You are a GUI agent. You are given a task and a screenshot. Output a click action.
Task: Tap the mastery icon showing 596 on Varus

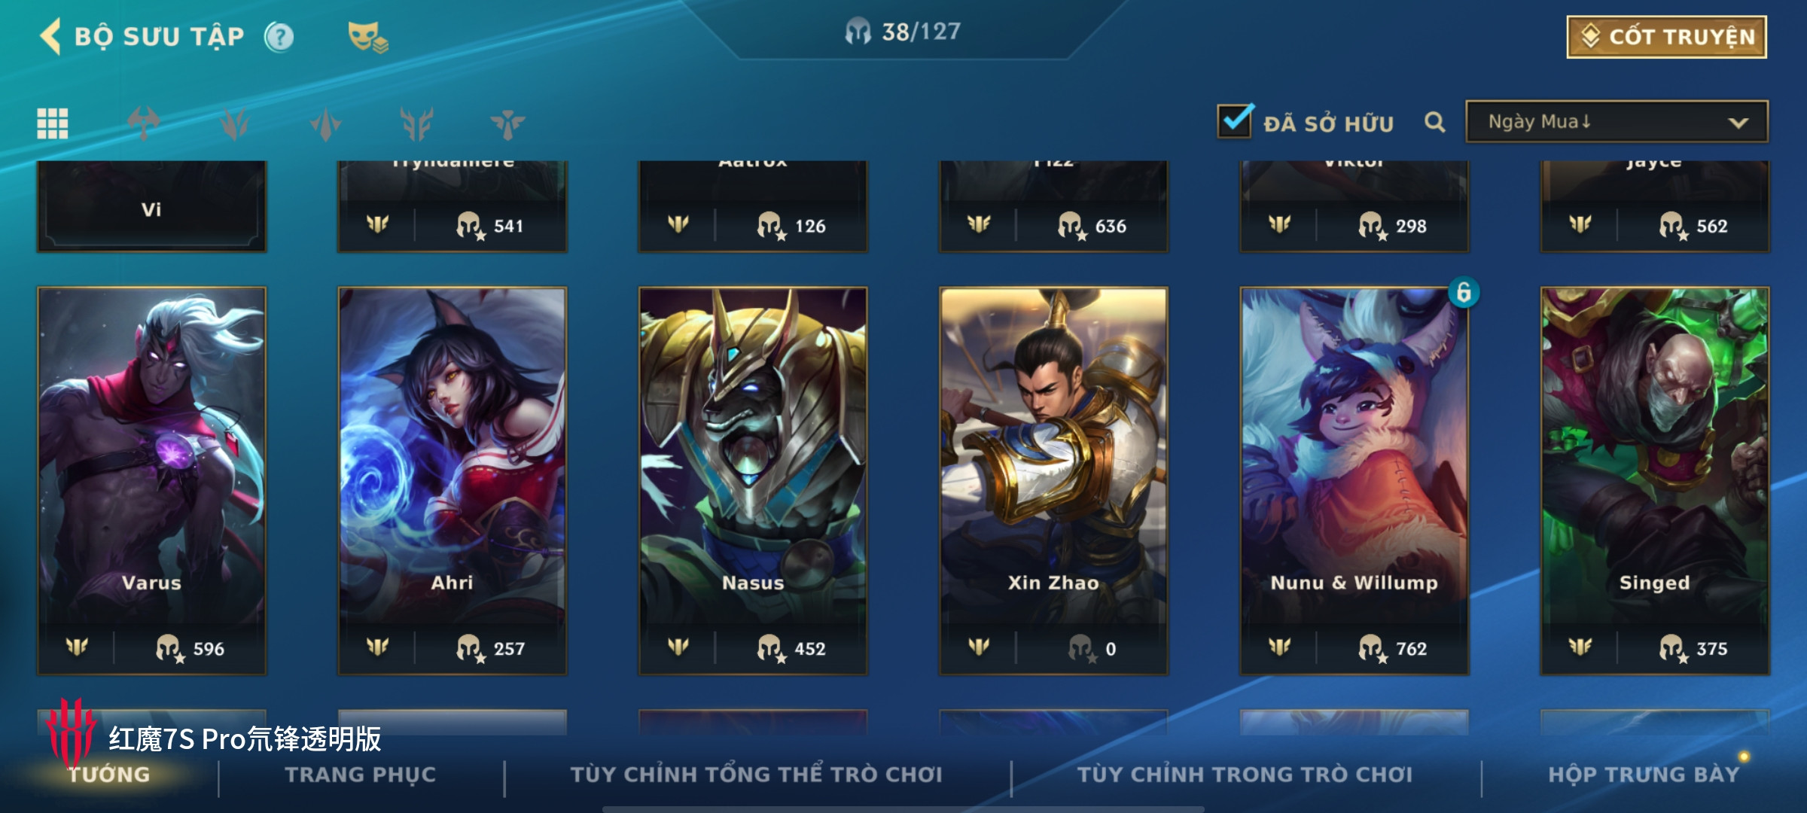coord(170,648)
